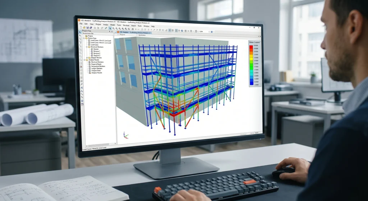
Task: Click the green pencil edit icon
Action: (x=106, y=28)
